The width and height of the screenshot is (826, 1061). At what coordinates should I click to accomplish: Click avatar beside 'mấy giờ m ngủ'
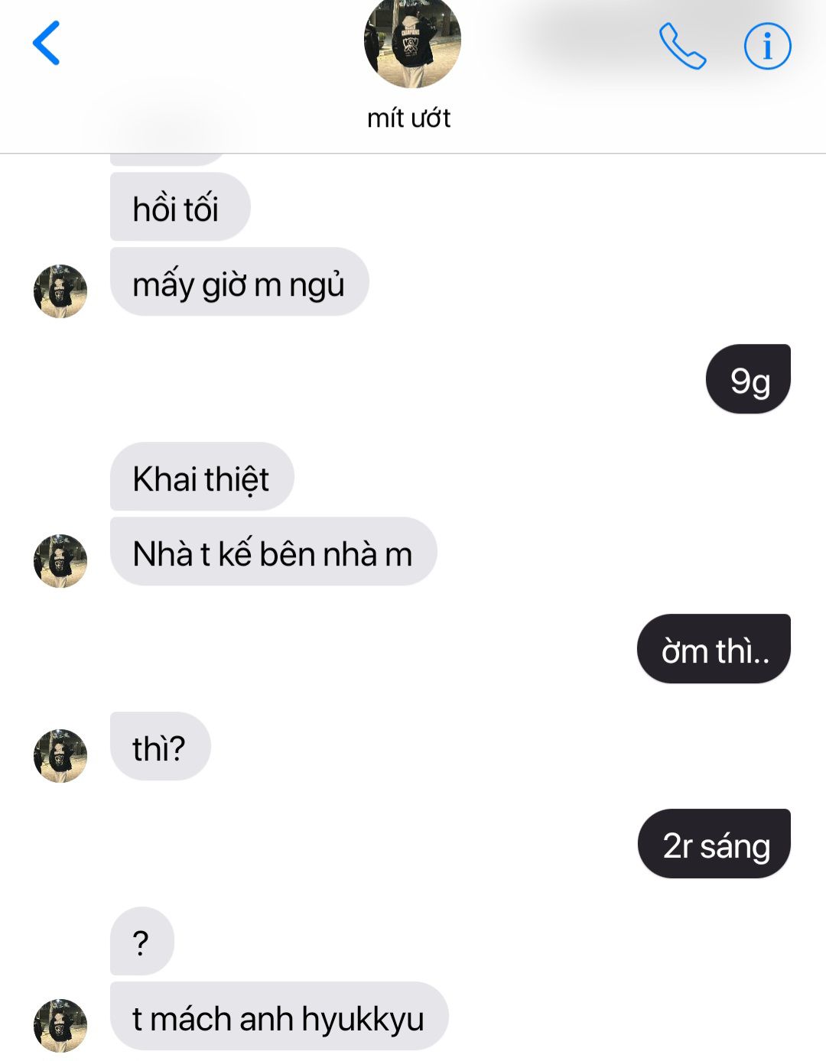pyautogui.click(x=60, y=291)
